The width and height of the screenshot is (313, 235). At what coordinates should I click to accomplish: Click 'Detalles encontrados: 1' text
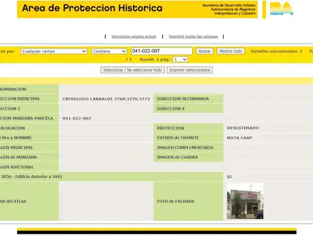pos(276,52)
